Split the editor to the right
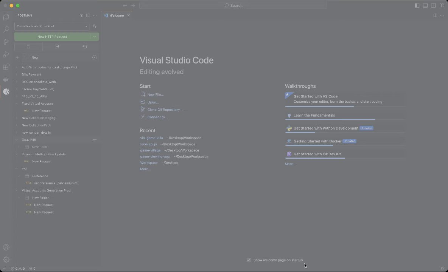The width and height of the screenshot is (448, 272). 435,15
